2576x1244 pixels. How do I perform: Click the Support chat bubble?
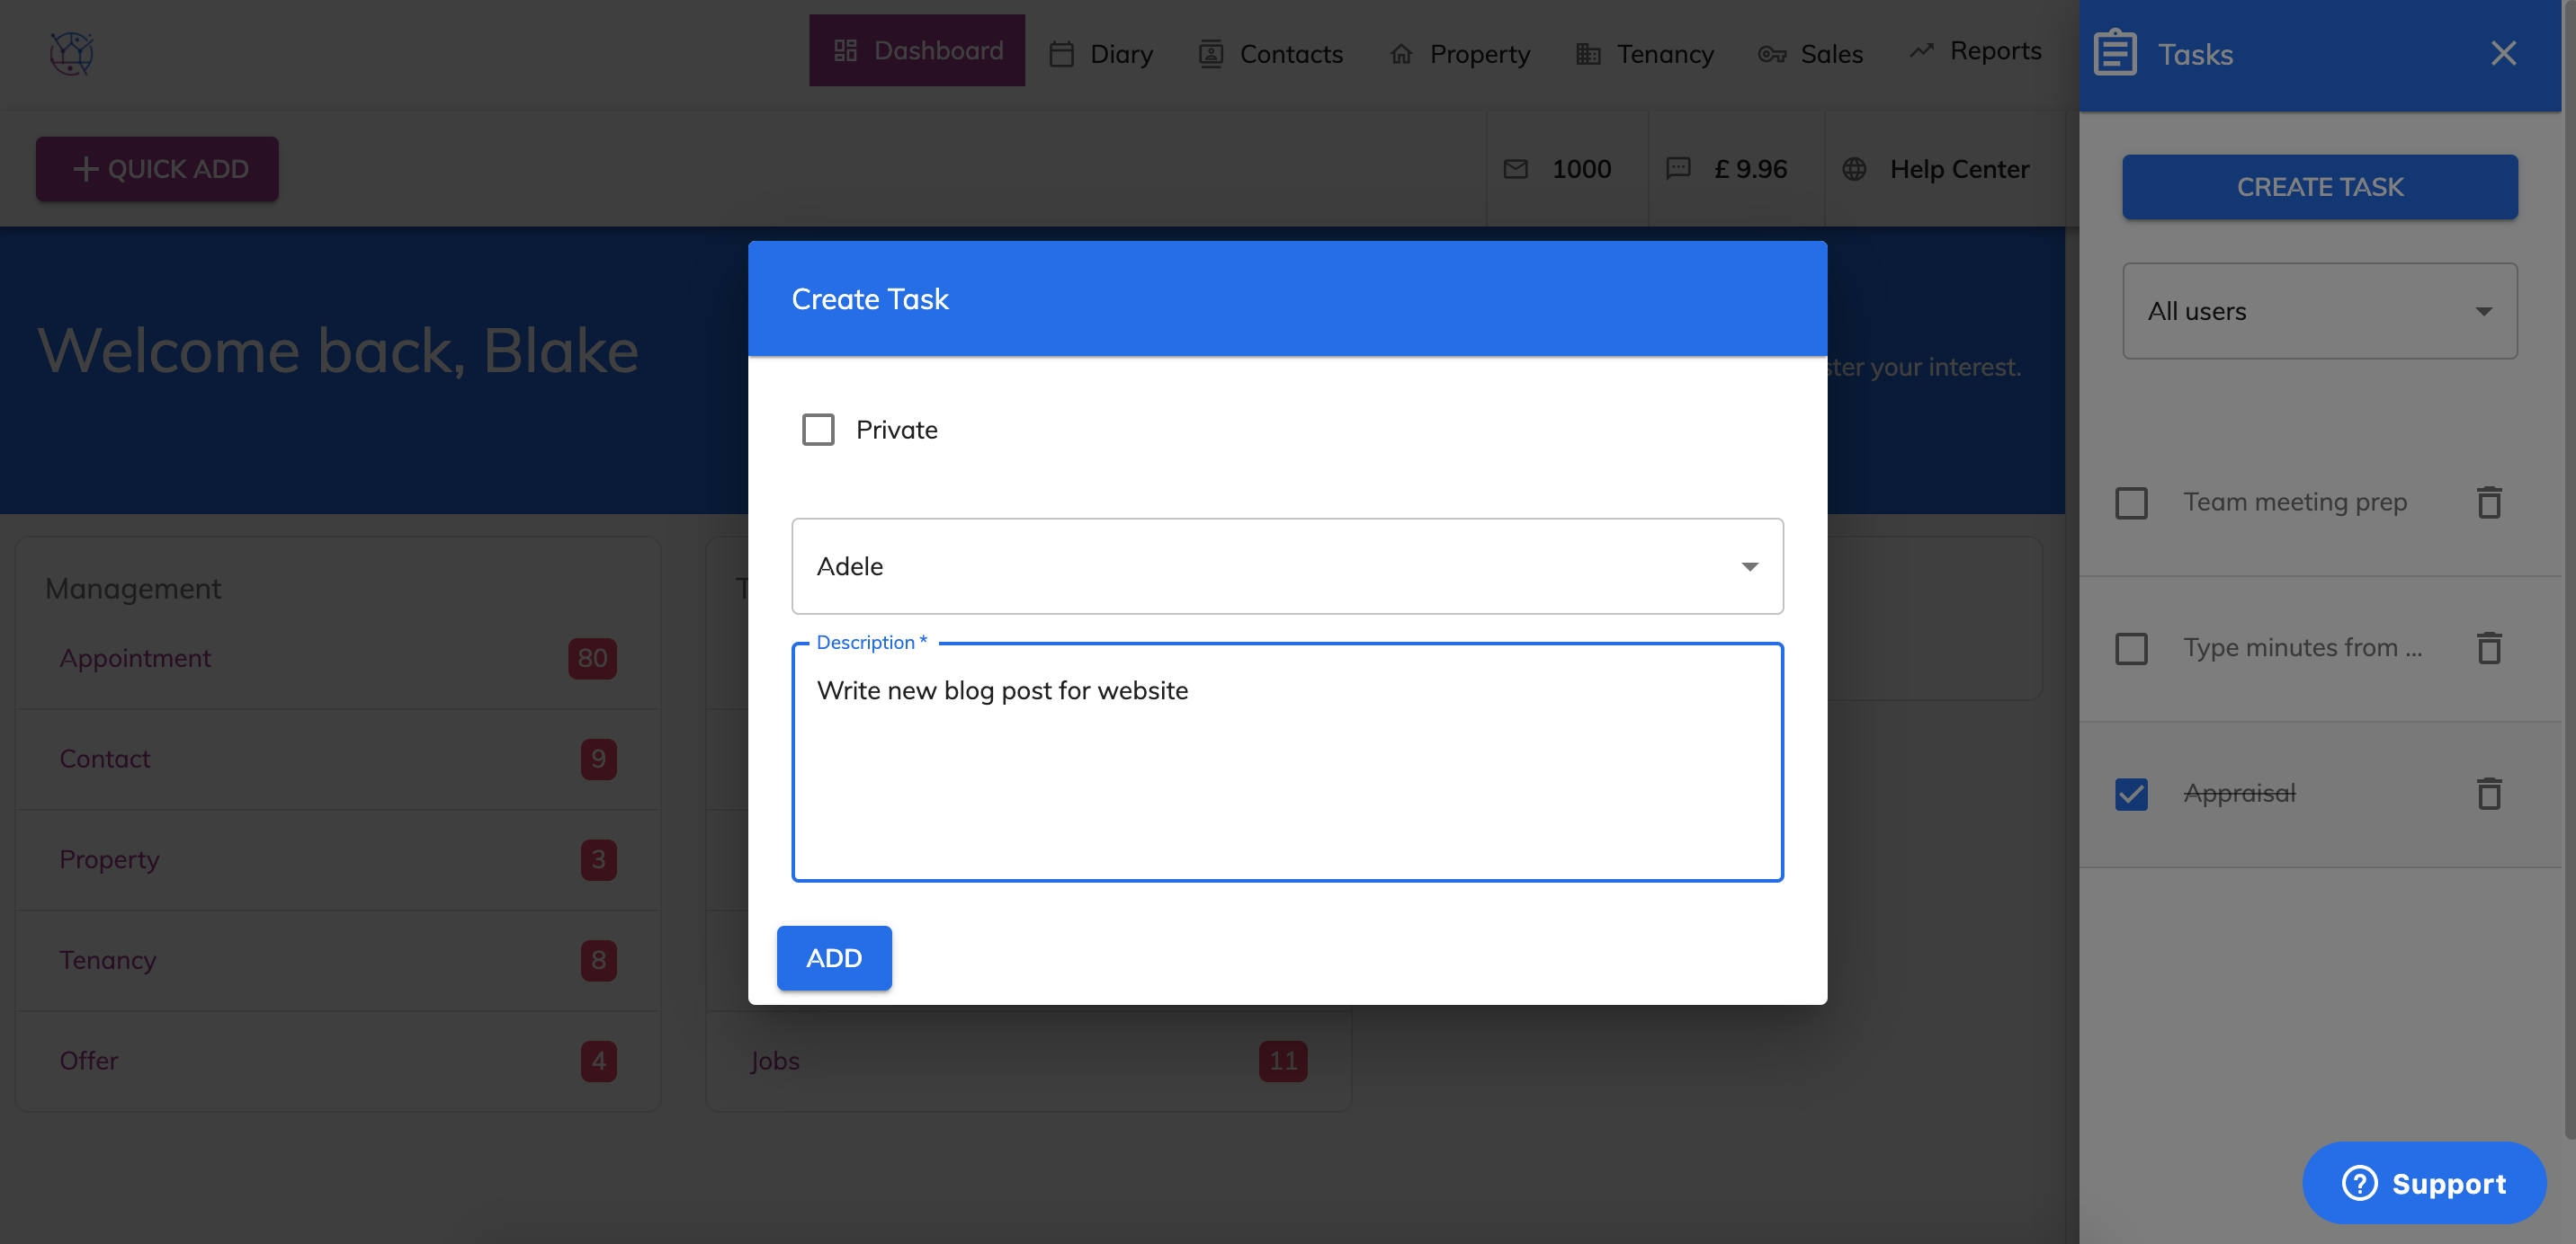[2424, 1182]
